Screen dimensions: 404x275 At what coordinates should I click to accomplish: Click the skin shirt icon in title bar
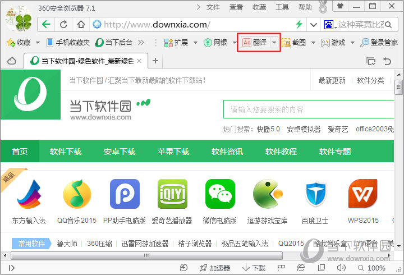[x=340, y=6]
